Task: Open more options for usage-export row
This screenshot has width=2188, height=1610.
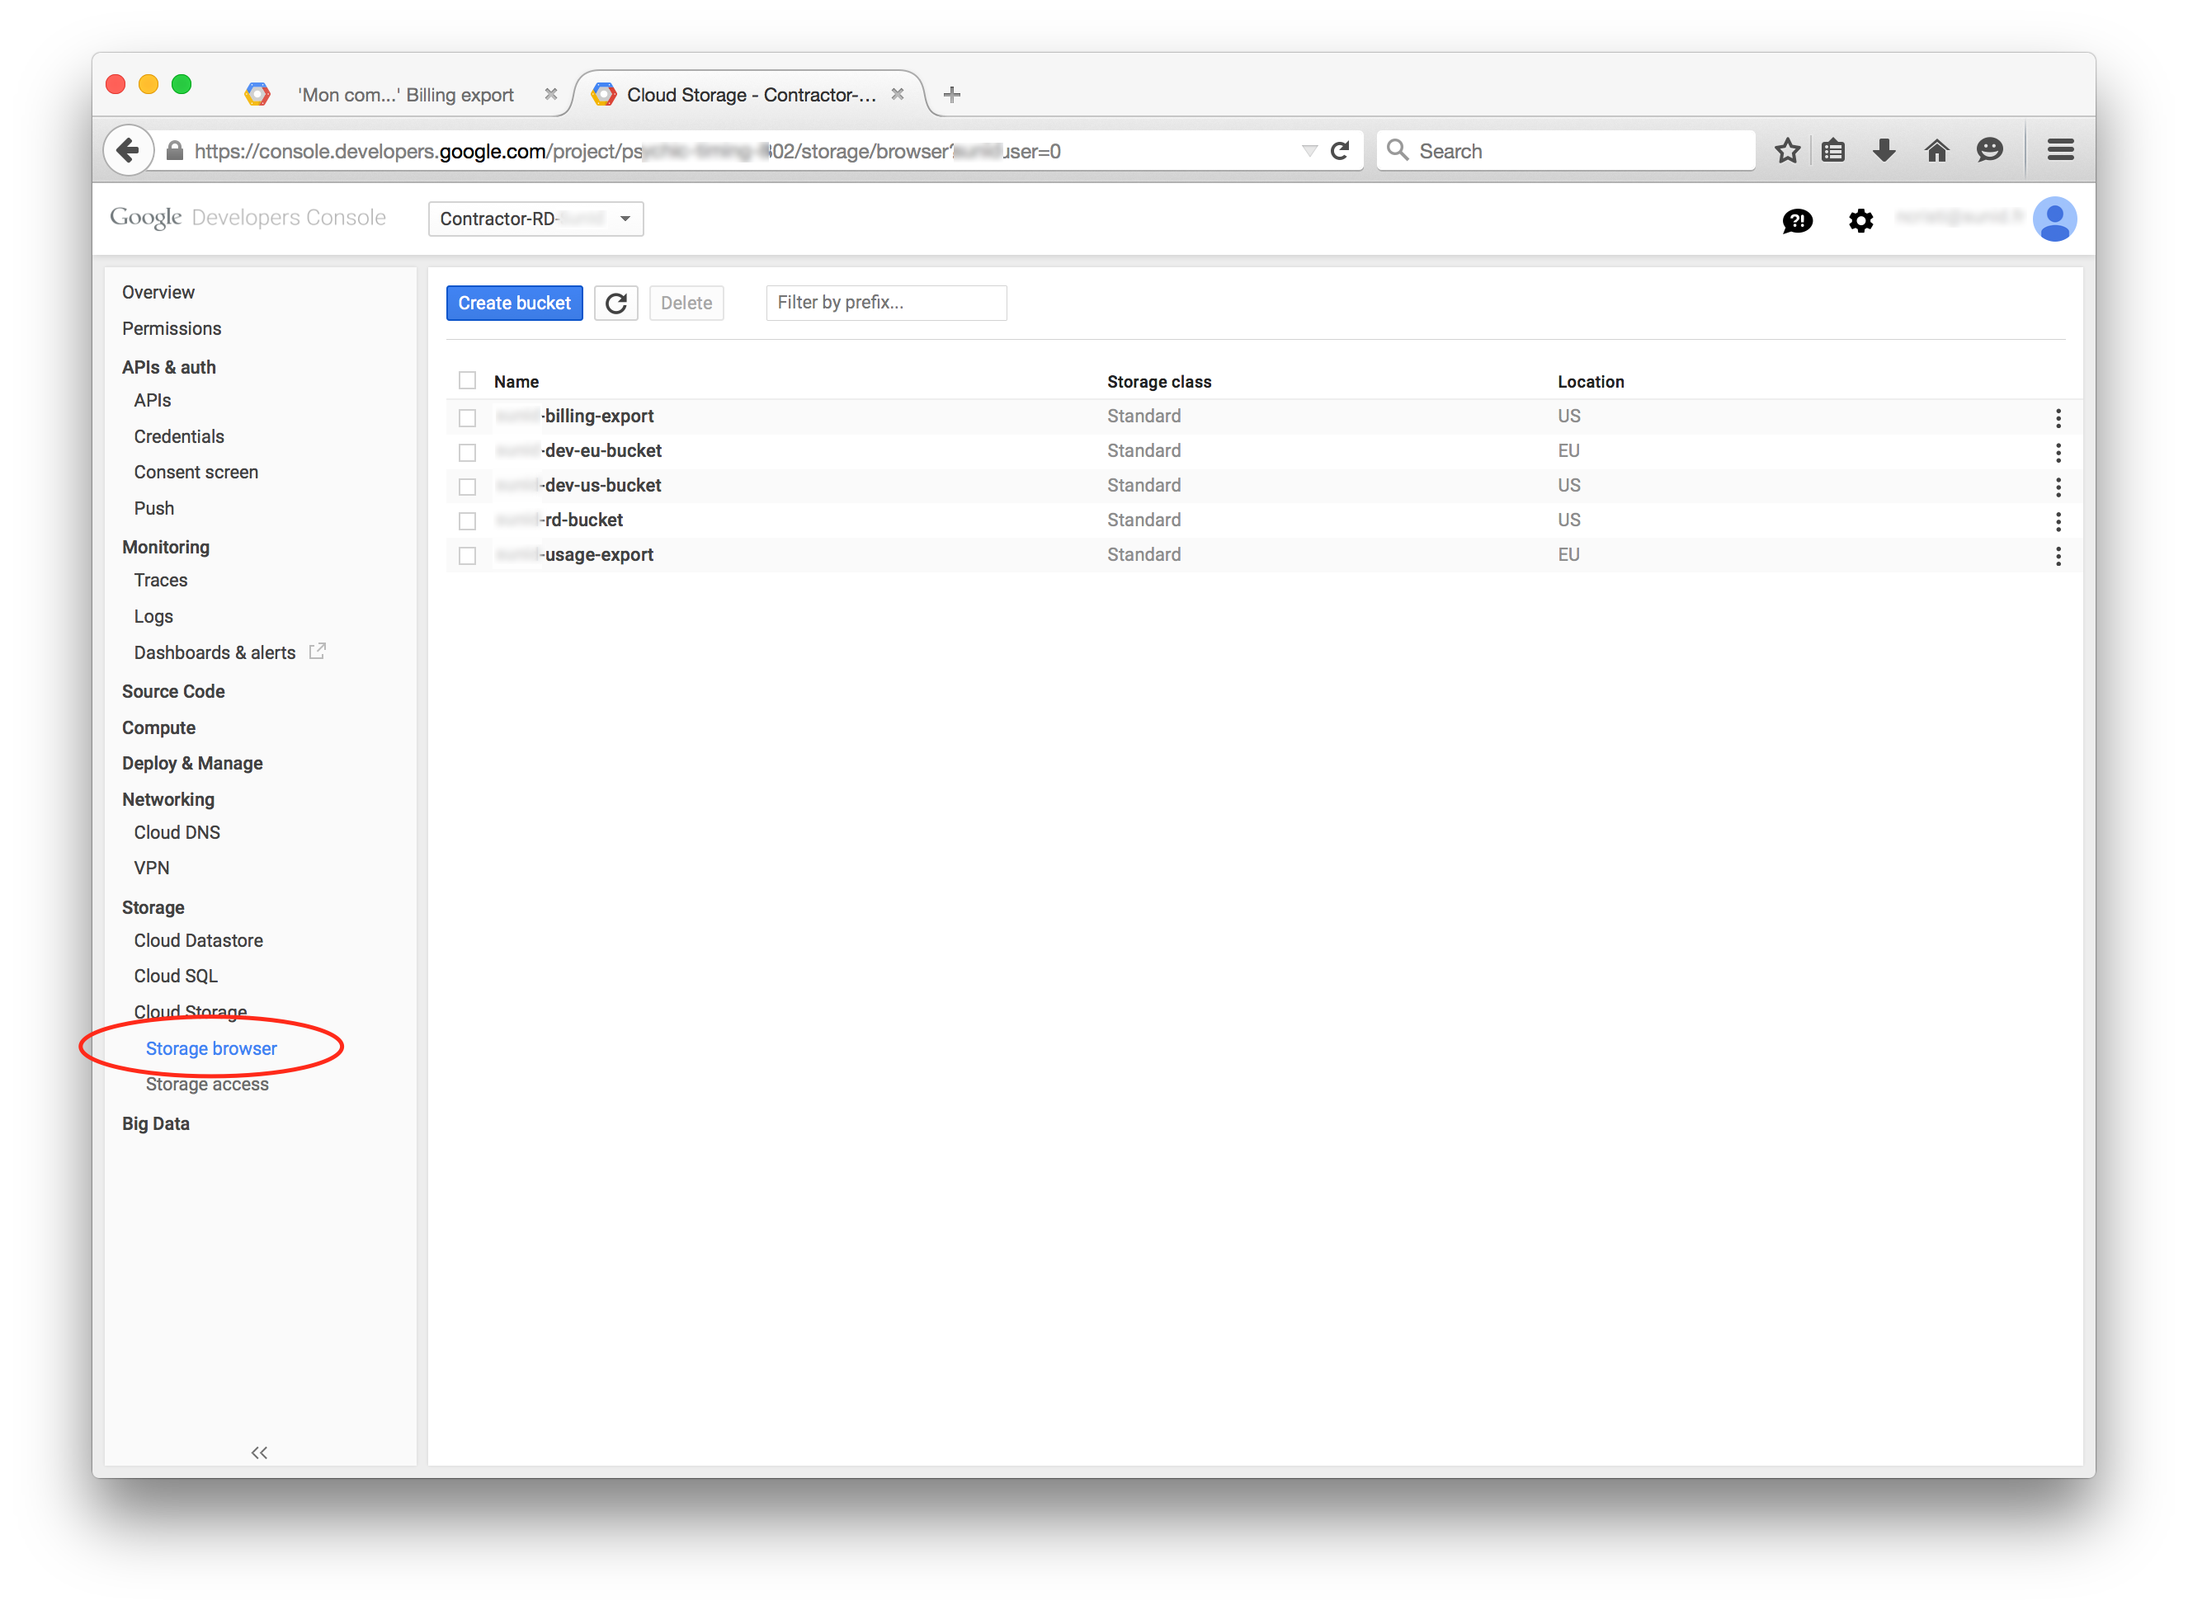Action: pyautogui.click(x=2058, y=556)
